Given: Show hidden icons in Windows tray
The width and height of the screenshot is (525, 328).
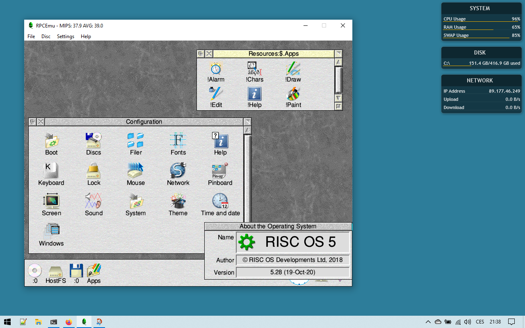Looking at the screenshot, I should (428, 322).
